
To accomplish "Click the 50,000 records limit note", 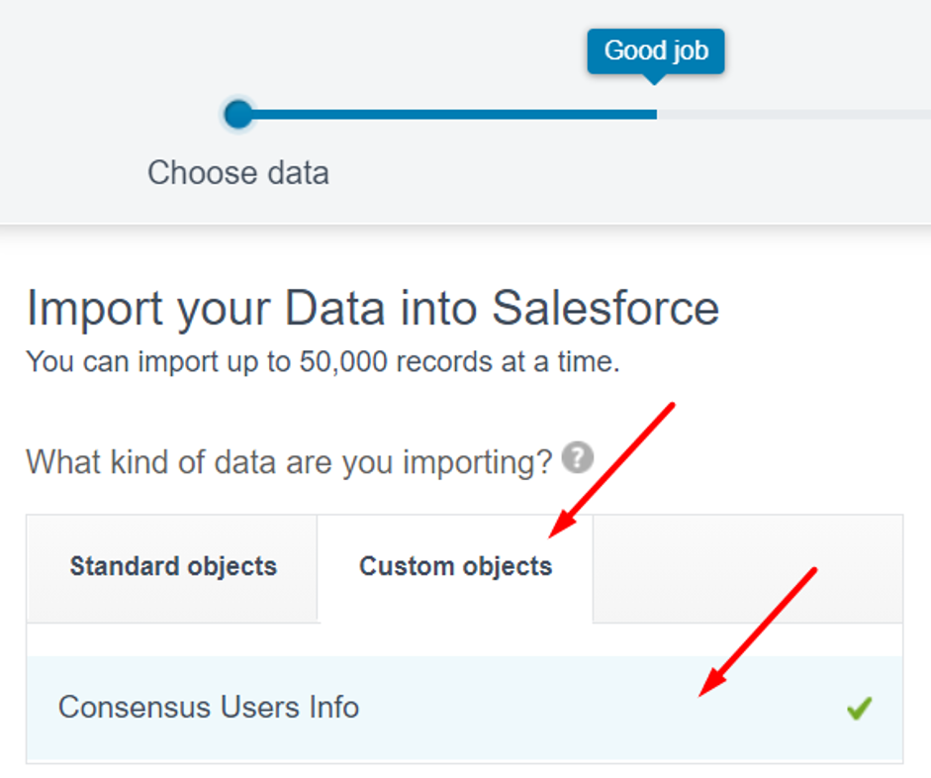I will pyautogui.click(x=323, y=361).
